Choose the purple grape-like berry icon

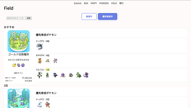pos(23,65)
